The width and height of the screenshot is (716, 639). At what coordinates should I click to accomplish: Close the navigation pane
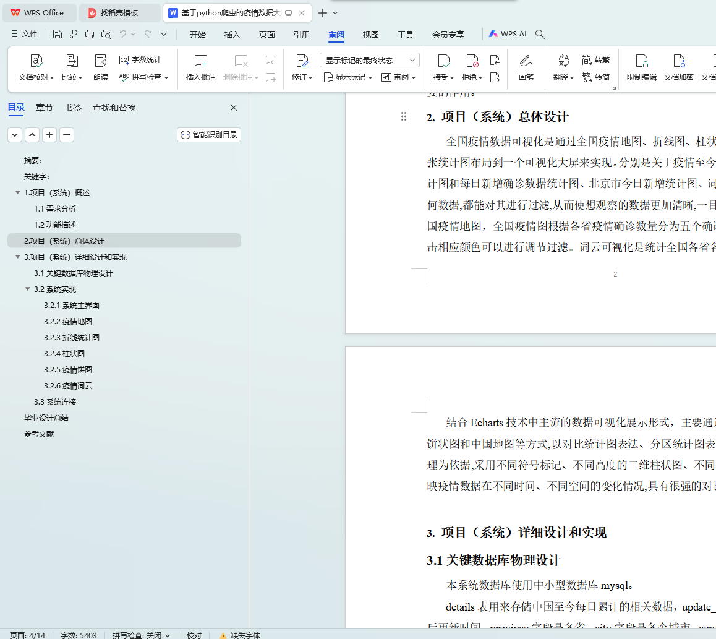pyautogui.click(x=234, y=108)
